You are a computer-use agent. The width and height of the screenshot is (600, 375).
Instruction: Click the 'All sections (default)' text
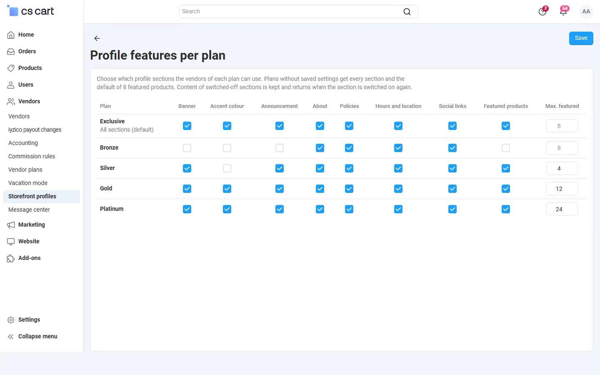[x=127, y=130]
